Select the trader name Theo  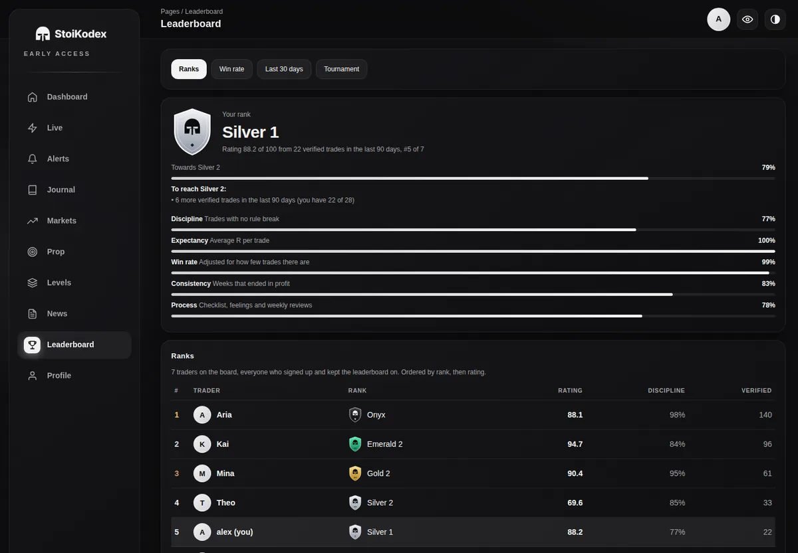click(226, 503)
